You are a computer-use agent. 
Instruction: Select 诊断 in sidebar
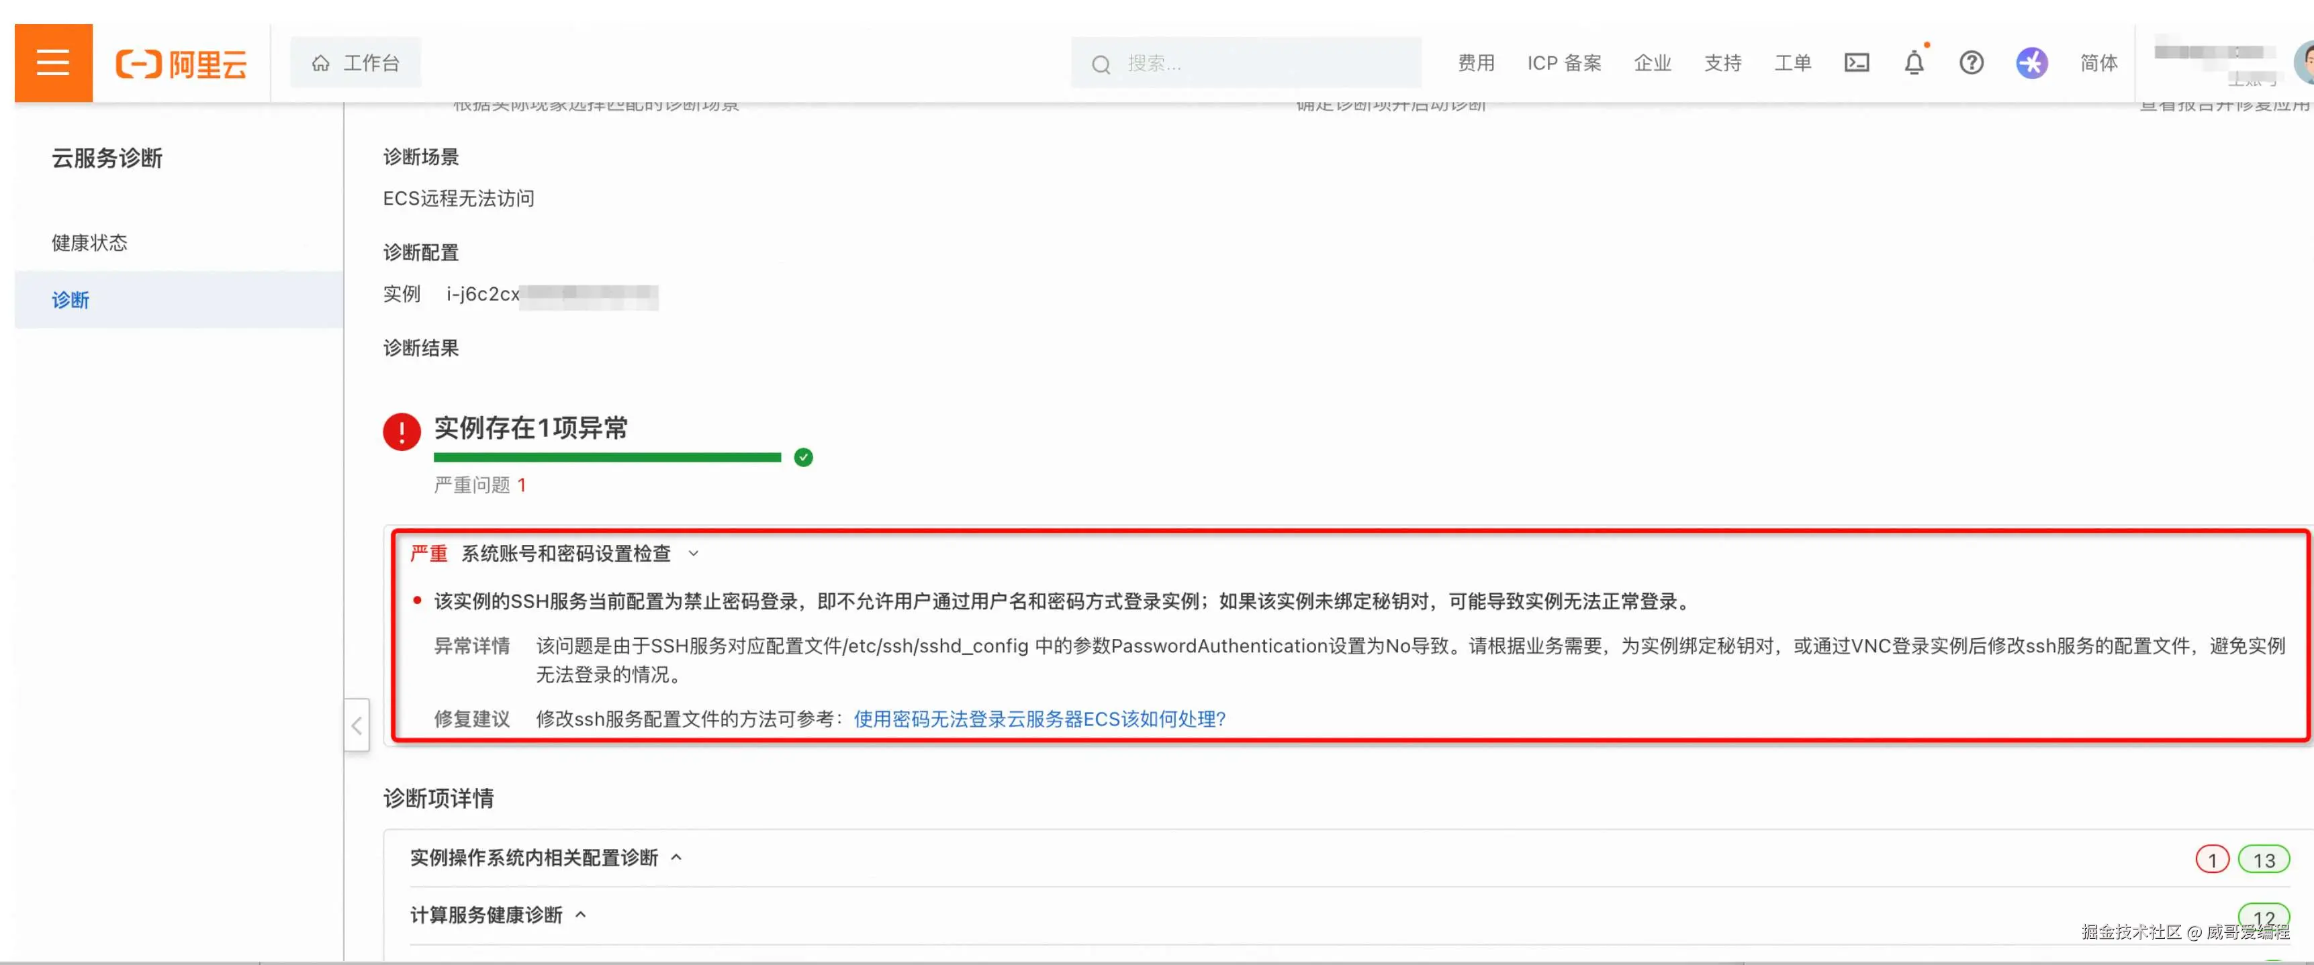tap(70, 300)
